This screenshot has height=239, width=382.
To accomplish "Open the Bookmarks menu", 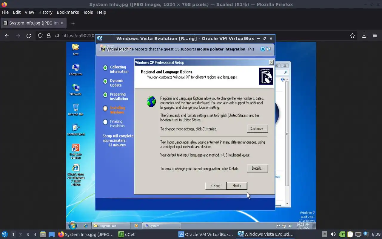I will pyautogui.click(x=68, y=12).
